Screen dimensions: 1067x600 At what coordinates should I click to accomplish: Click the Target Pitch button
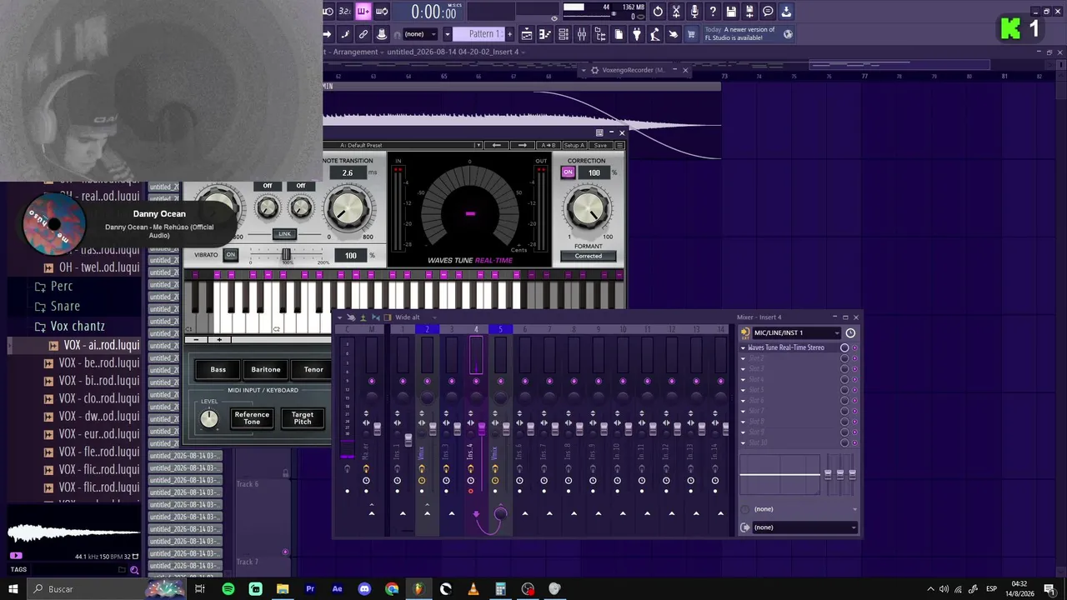(x=303, y=417)
